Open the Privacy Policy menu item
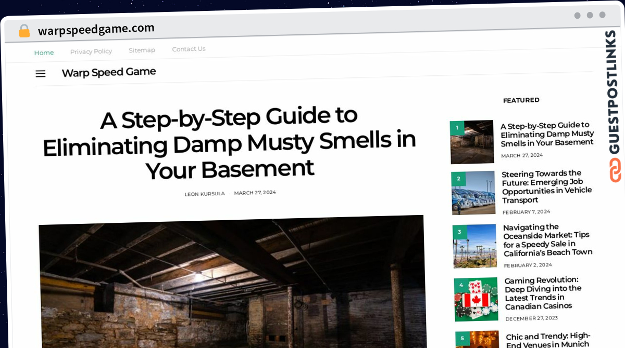 coord(91,51)
